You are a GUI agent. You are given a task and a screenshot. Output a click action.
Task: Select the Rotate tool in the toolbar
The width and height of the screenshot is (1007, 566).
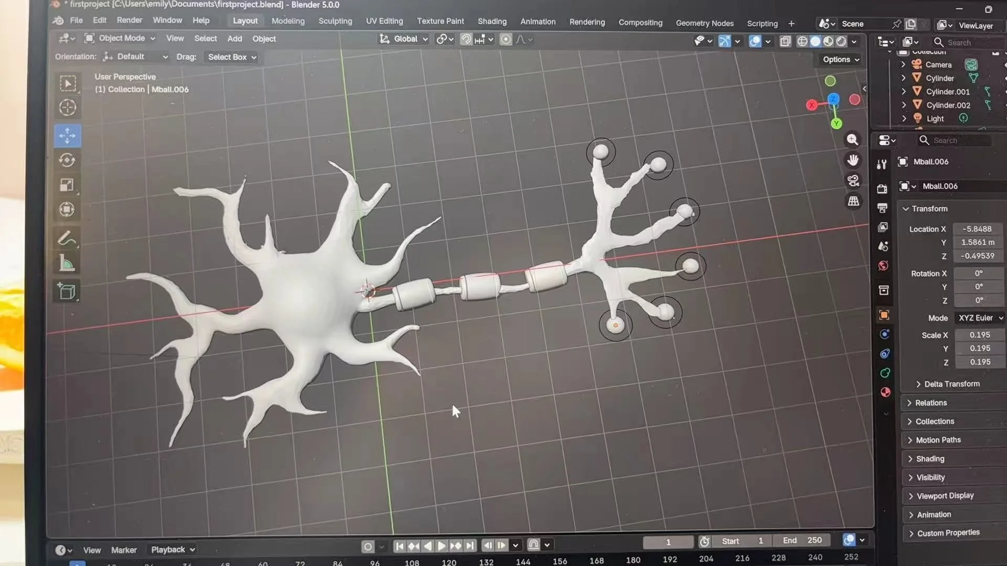[x=68, y=160]
